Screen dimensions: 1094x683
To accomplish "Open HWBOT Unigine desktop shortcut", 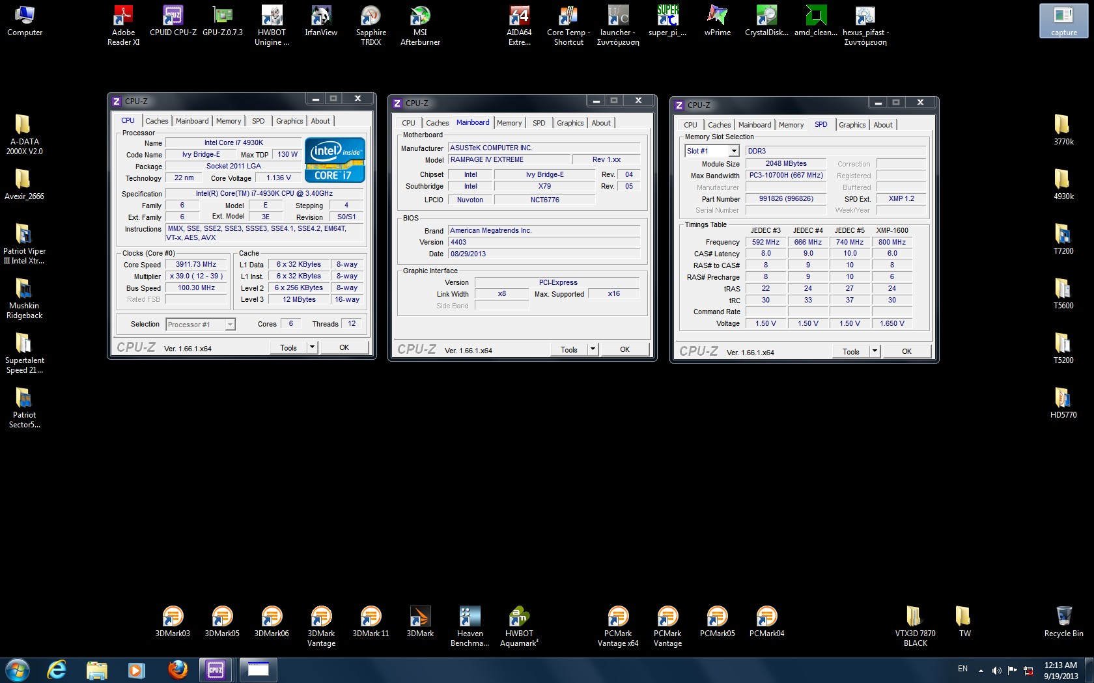I will (x=272, y=25).
